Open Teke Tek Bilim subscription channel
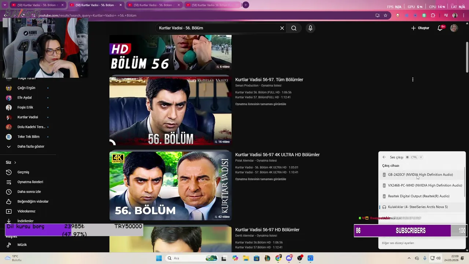469x264 pixels. click(x=28, y=137)
